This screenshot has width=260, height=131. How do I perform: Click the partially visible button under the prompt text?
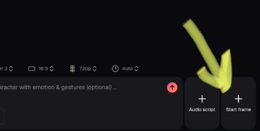coord(2,117)
